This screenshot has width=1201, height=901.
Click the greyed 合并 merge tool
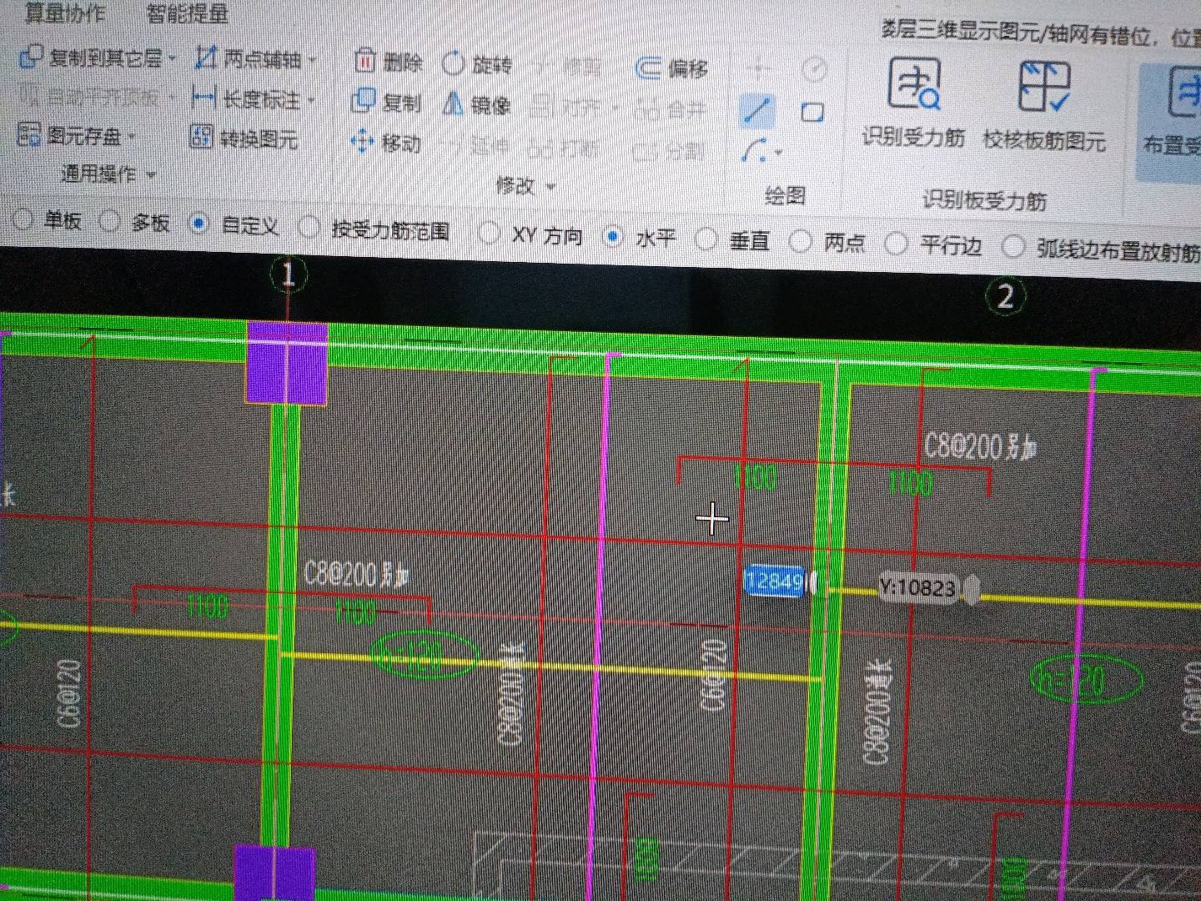coord(671,108)
